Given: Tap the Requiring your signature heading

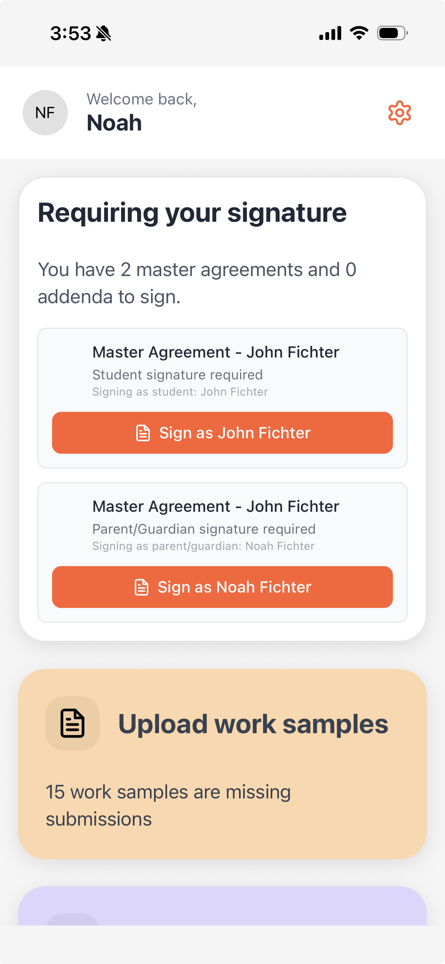Looking at the screenshot, I should coord(192,213).
